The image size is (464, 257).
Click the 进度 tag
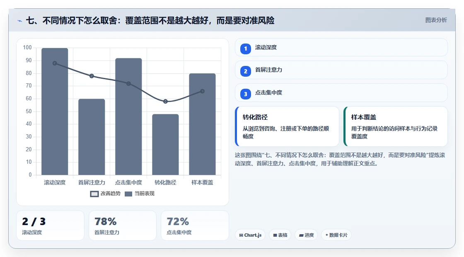click(x=306, y=235)
